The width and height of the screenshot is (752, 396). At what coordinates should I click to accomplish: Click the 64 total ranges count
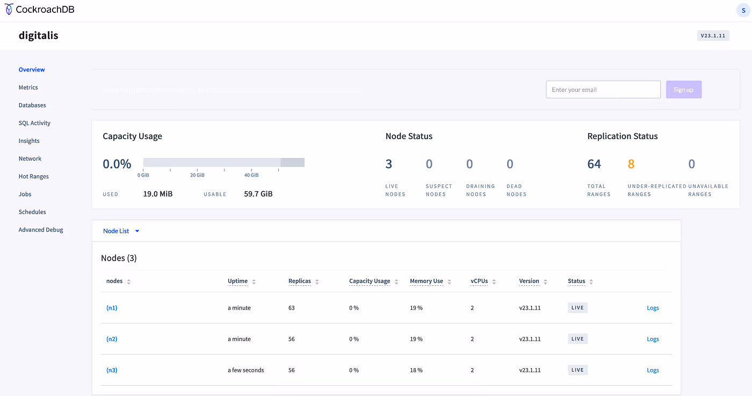tap(594, 164)
